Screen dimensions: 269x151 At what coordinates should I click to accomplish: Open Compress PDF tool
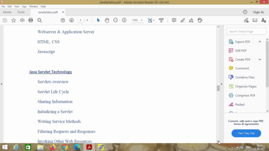245,96
